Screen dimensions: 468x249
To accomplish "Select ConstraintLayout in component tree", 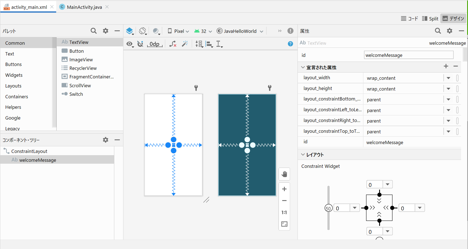I will (x=57, y=151).
